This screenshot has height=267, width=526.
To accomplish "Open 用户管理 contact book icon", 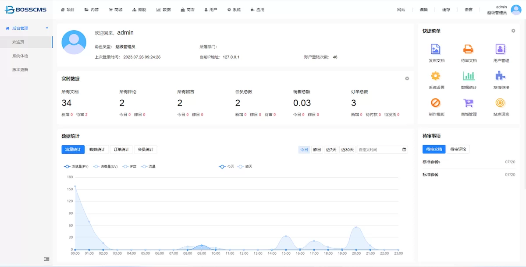I will [x=501, y=49].
